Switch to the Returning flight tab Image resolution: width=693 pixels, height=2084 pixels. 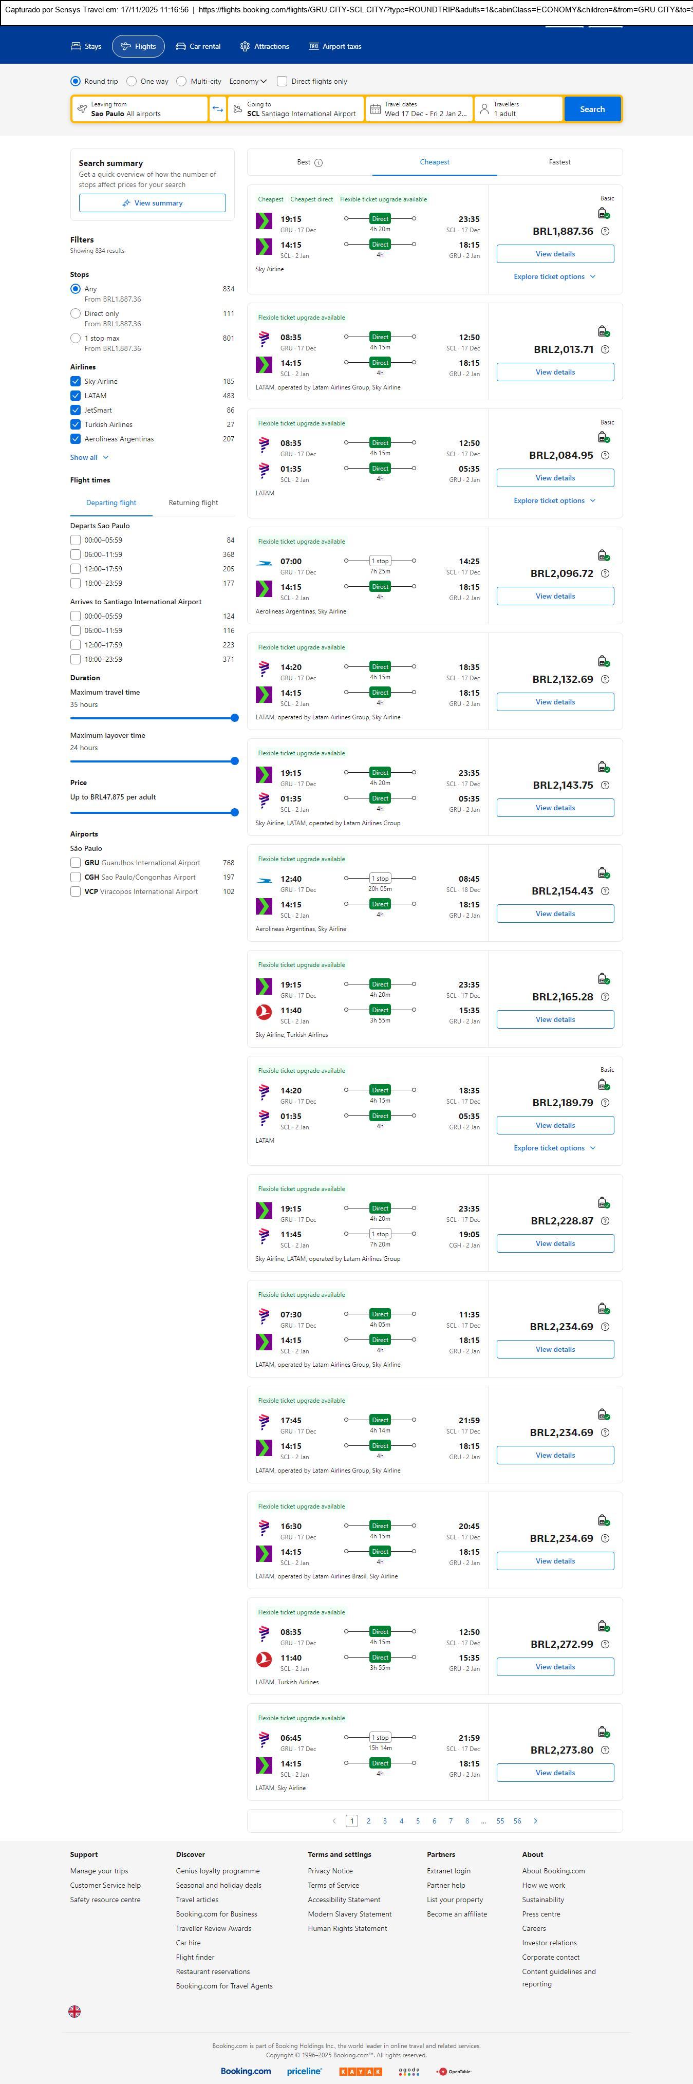pyautogui.click(x=193, y=503)
